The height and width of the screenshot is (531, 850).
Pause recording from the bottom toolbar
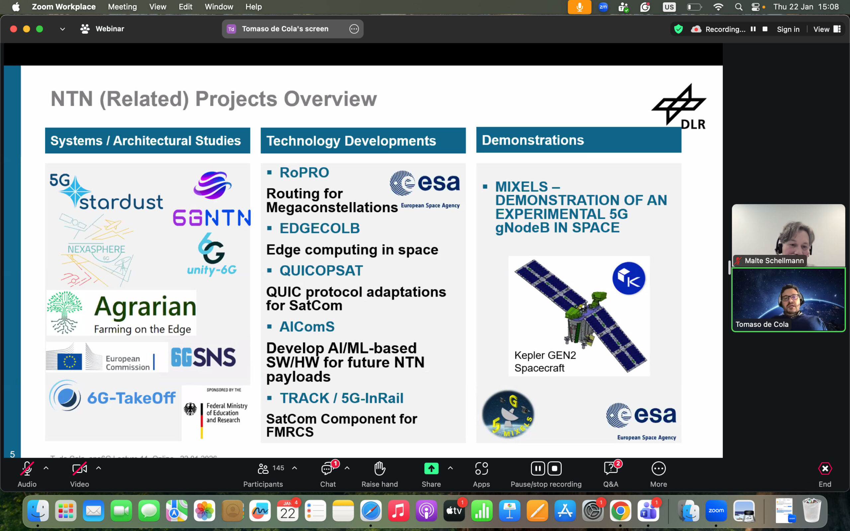(x=538, y=469)
